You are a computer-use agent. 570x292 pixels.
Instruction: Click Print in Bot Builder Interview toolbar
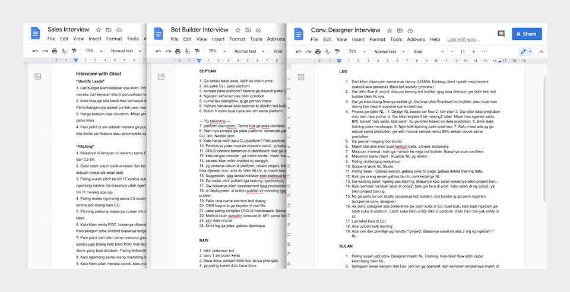tap(178, 51)
